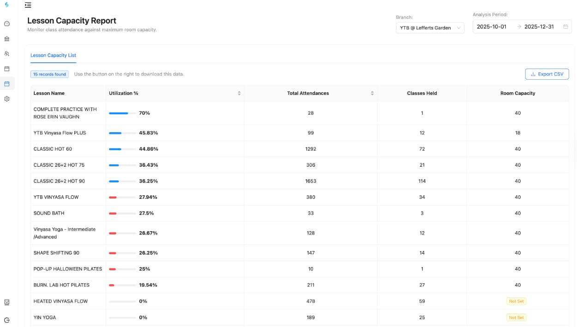Open the dashboard gauge icon in sidebar

[x=7, y=23]
